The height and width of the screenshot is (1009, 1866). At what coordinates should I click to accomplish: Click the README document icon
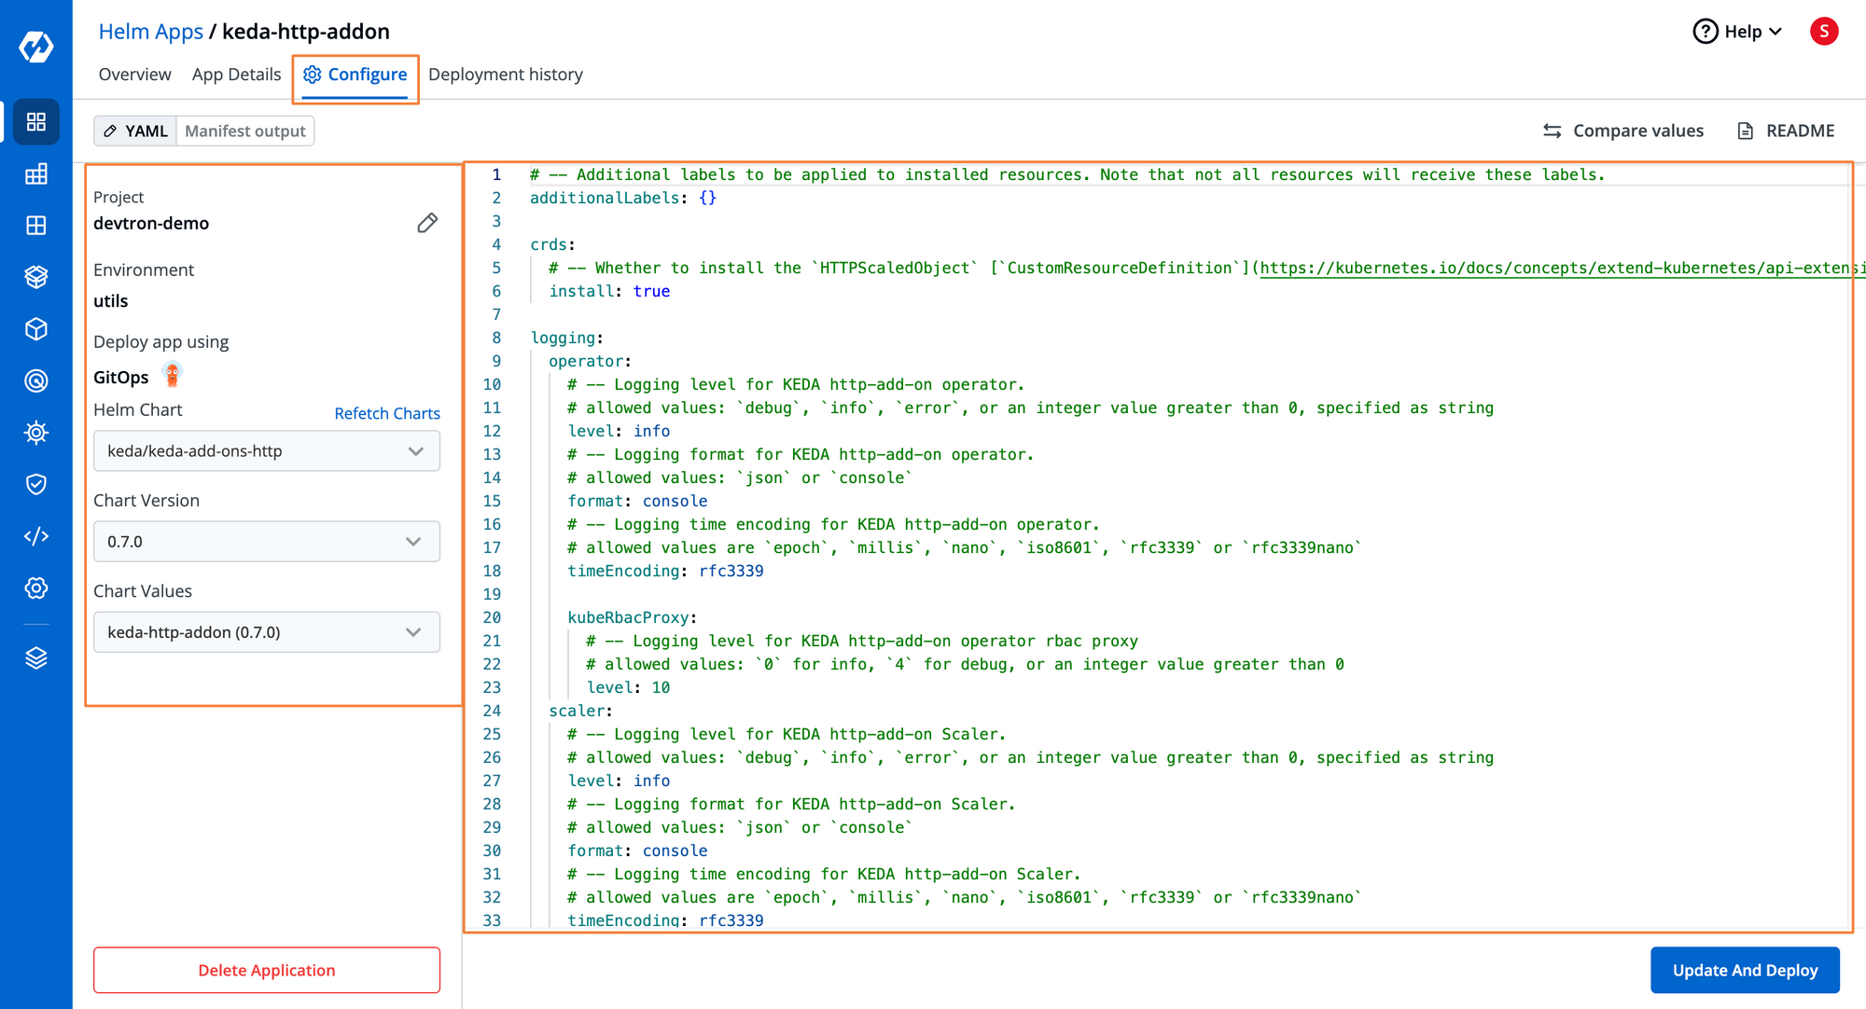point(1745,131)
